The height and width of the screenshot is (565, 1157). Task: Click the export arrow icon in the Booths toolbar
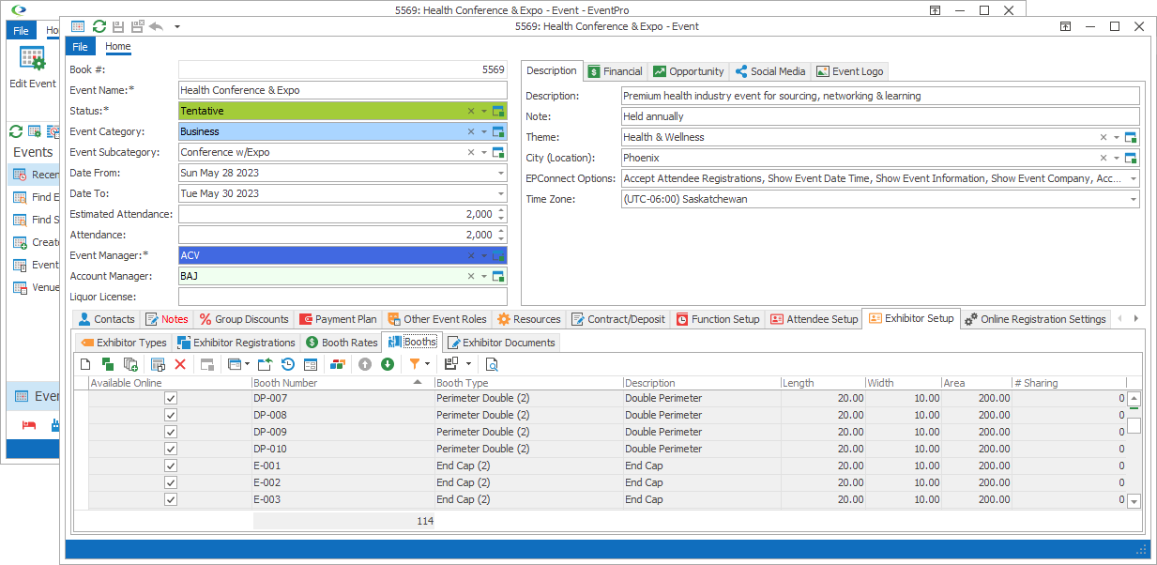[266, 364]
